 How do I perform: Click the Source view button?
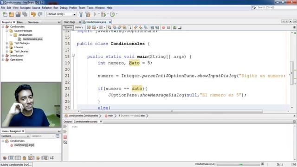pos(68,27)
